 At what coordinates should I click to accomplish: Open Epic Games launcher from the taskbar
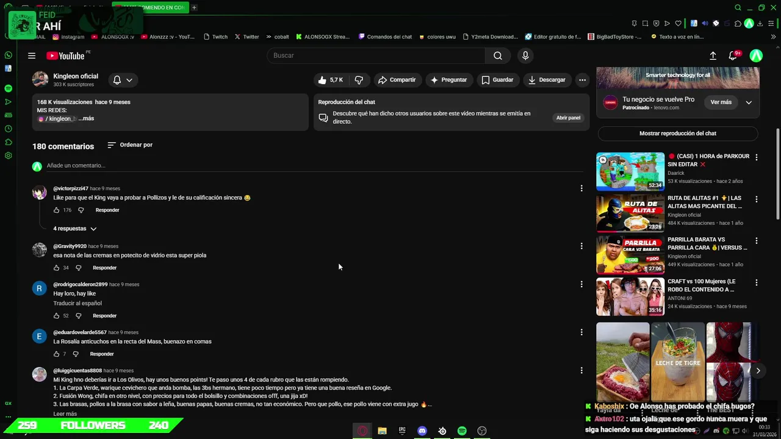point(402,431)
